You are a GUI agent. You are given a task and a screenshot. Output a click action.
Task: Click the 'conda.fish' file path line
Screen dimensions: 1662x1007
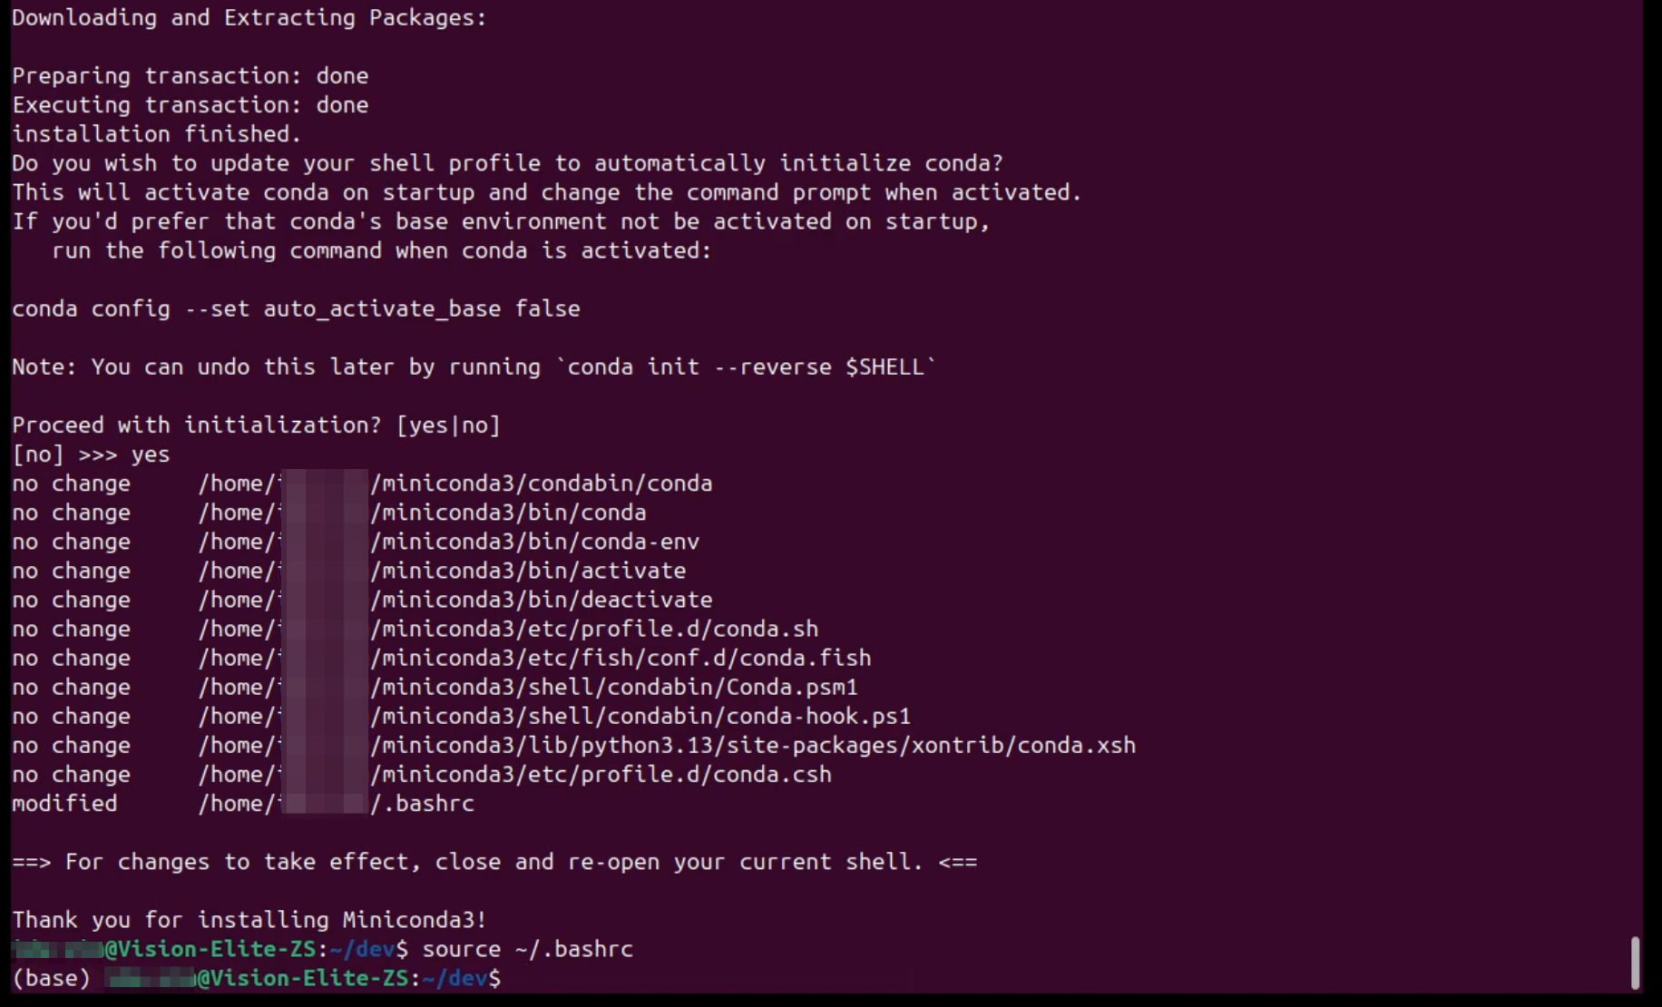coord(621,658)
